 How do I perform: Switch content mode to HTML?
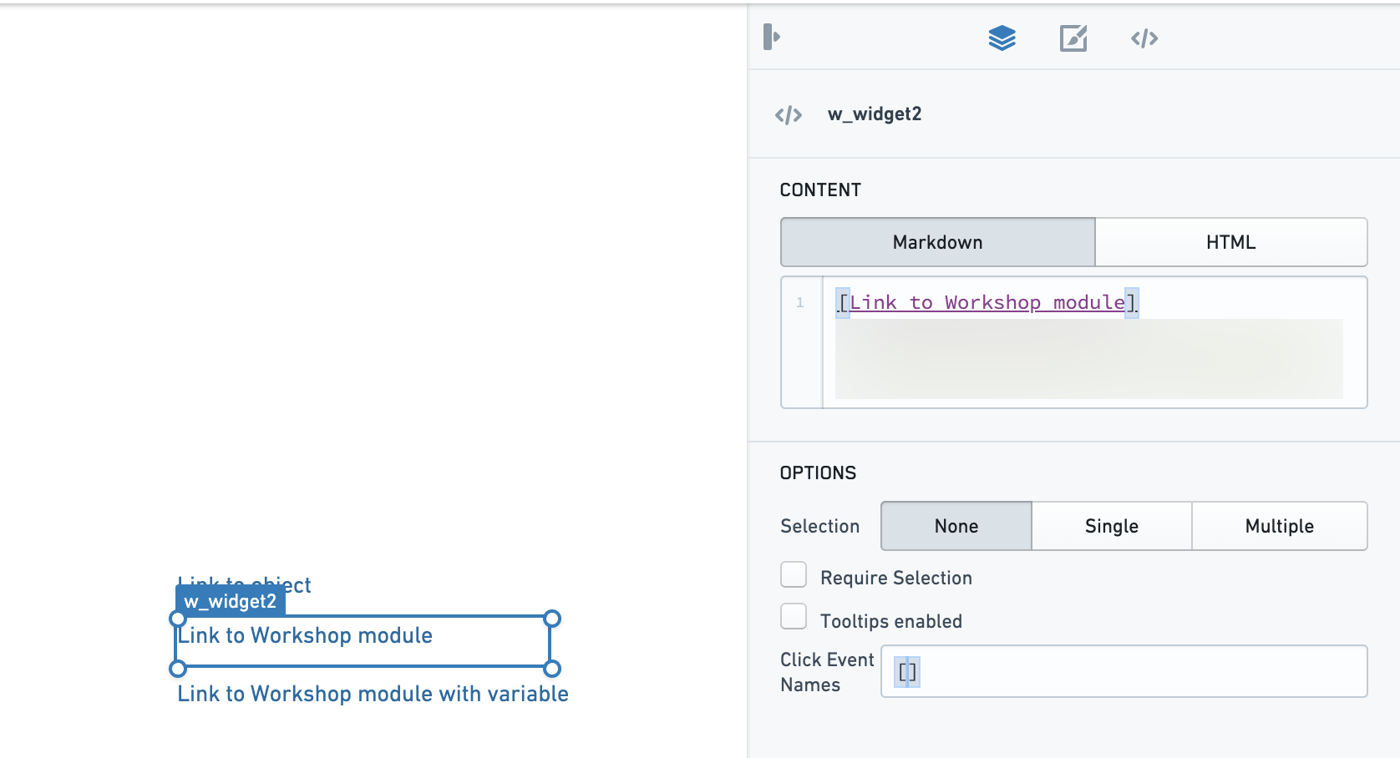(x=1230, y=242)
